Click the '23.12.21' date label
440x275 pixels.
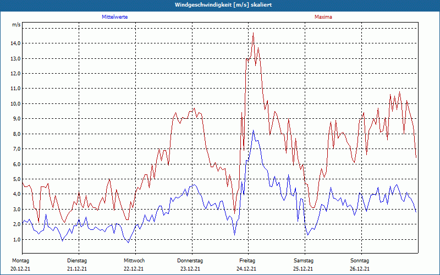(x=190, y=269)
